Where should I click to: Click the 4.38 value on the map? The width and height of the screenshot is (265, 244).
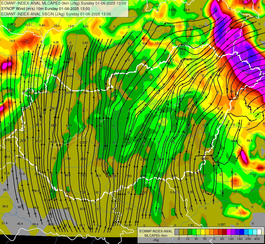tap(56, 42)
